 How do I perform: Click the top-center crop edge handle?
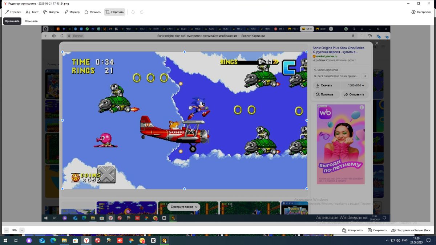click(185, 52)
